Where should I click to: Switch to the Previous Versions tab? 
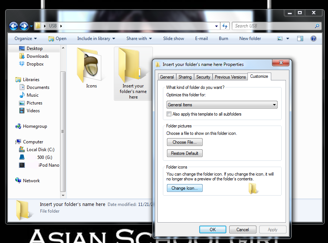click(x=230, y=77)
